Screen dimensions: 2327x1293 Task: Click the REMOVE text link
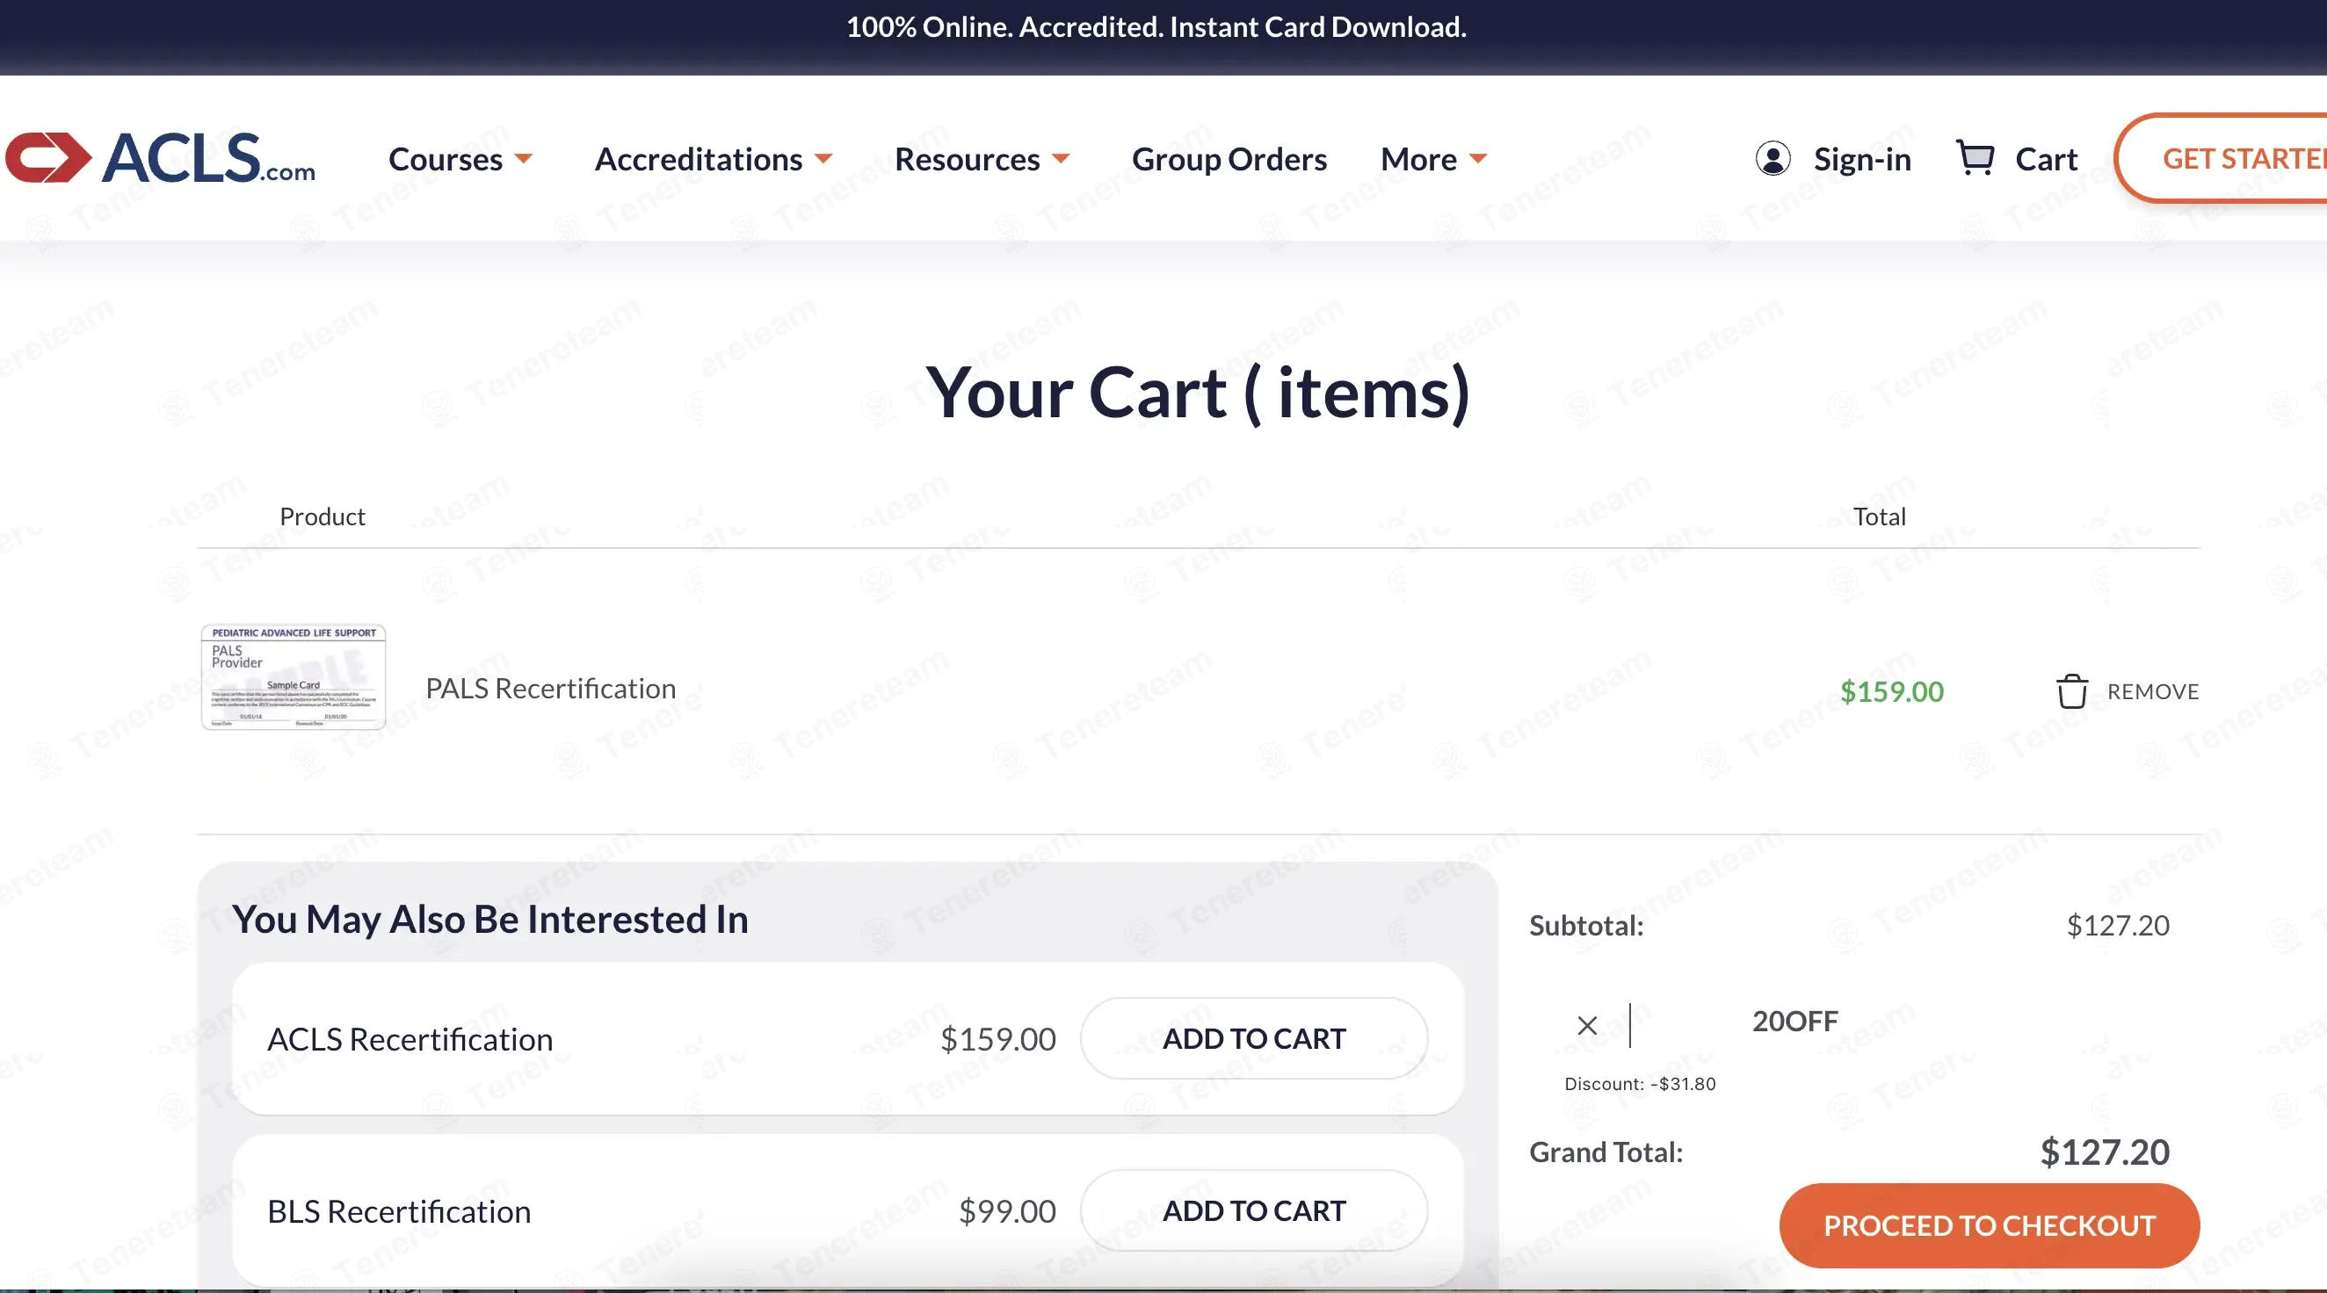2153,691
